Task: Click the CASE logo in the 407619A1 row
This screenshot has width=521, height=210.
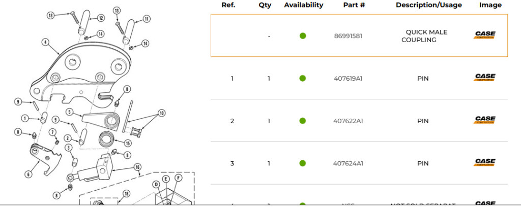Action: pyautogui.click(x=485, y=78)
